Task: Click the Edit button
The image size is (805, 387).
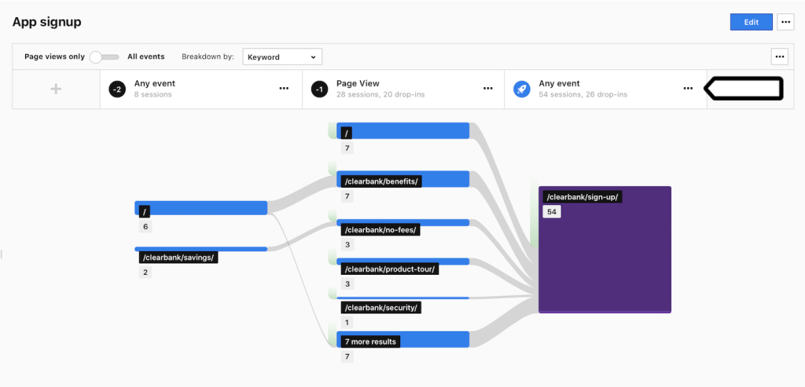Action: [751, 22]
